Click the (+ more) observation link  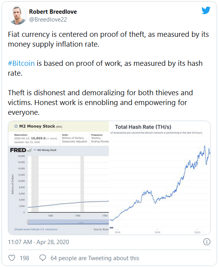coord(52,138)
